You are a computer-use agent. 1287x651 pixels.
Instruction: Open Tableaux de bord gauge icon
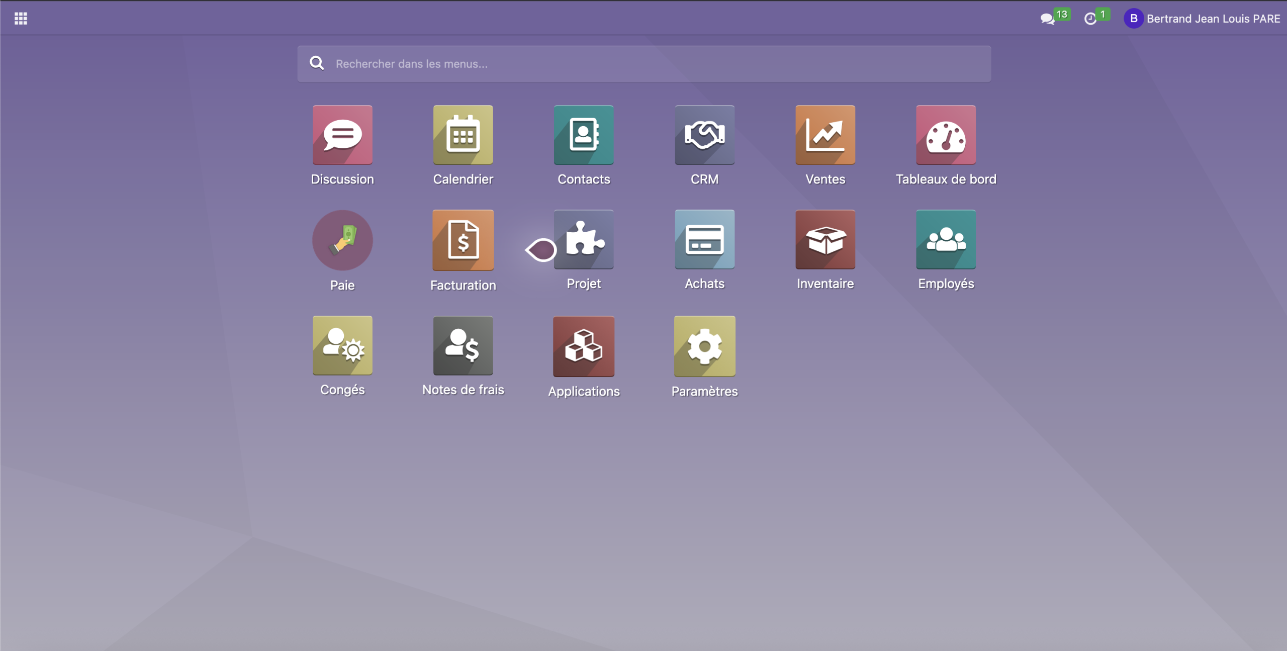tap(946, 135)
